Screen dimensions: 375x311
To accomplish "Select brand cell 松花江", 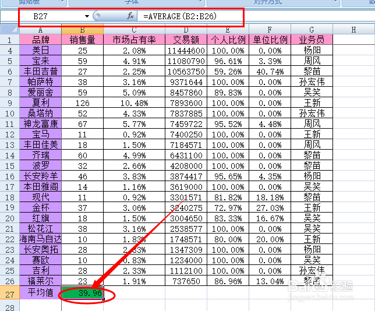I will (x=40, y=229).
